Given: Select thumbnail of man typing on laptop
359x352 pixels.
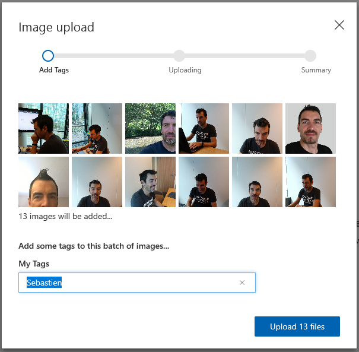Looking at the screenshot, I should point(204,128).
